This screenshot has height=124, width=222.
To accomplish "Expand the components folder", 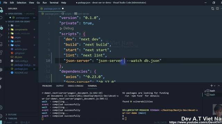I will pyautogui.click(x=9, y=29).
